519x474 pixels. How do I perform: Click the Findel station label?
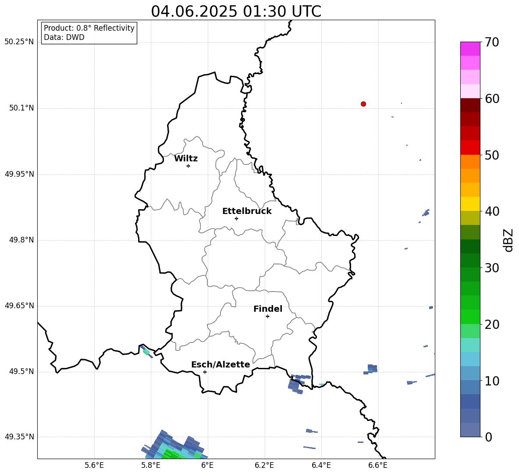click(x=268, y=309)
